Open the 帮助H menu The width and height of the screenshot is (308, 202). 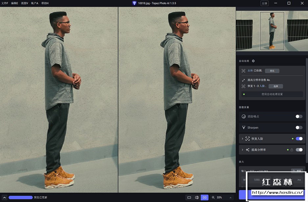coord(45,3)
